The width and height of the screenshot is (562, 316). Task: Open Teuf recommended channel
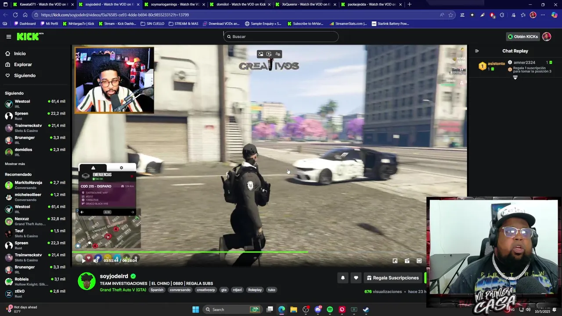(x=35, y=233)
